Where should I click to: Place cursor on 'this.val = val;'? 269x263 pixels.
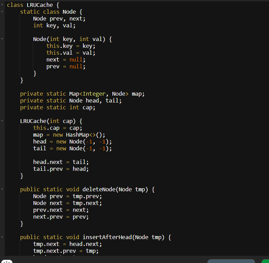pos(71,53)
